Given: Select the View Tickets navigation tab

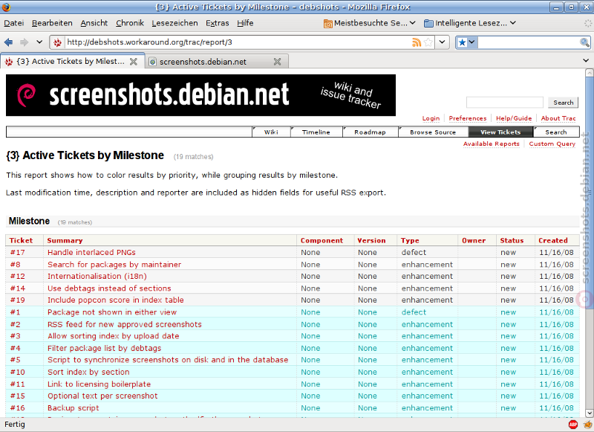Looking at the screenshot, I should click(500, 132).
